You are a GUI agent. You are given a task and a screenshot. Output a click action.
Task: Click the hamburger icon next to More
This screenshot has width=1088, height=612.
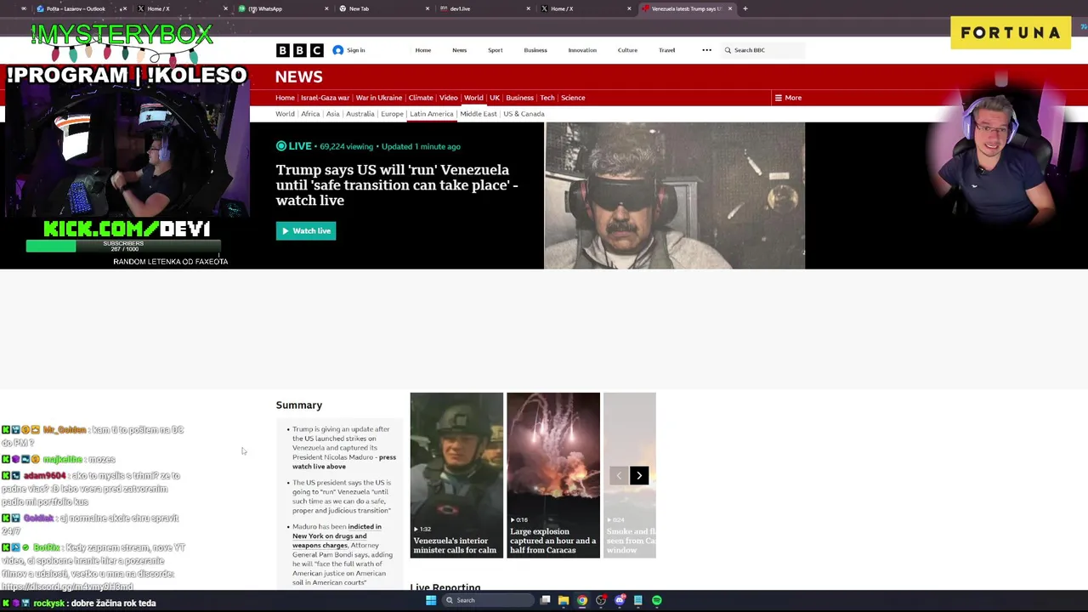point(778,98)
